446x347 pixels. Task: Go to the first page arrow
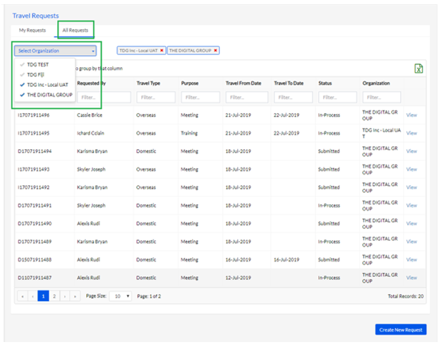pos(23,296)
